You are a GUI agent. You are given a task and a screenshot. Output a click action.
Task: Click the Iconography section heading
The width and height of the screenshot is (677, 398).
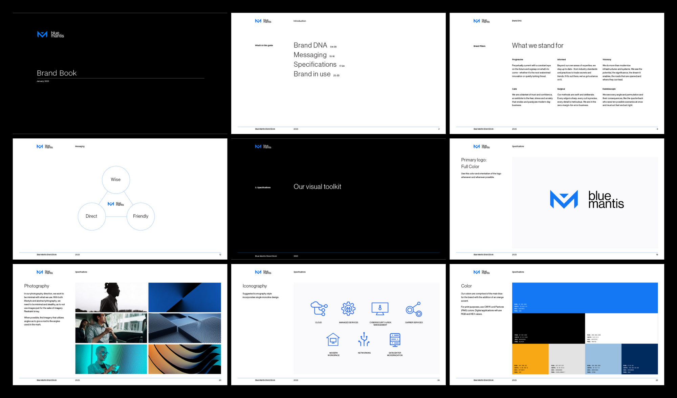point(255,286)
